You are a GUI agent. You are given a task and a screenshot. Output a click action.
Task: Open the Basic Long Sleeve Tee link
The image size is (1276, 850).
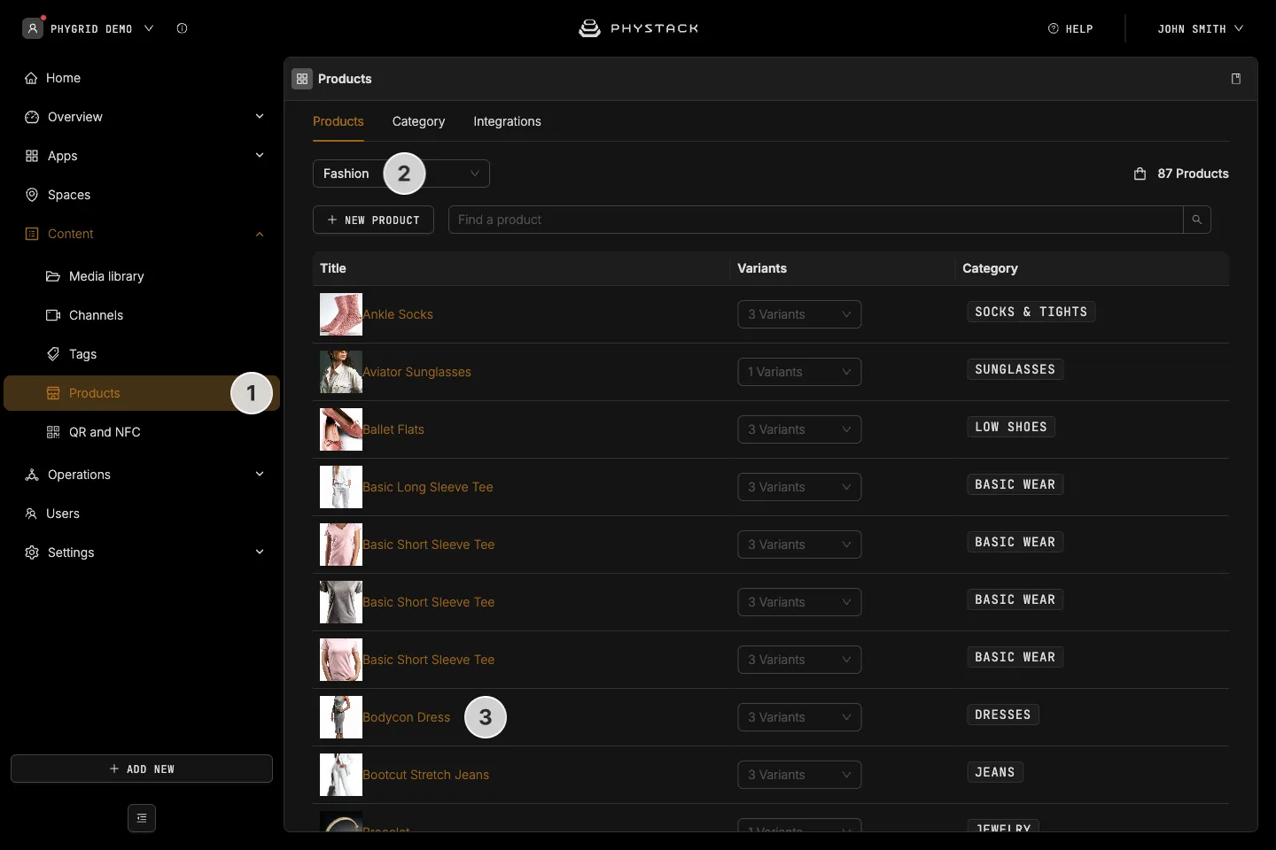428,487
